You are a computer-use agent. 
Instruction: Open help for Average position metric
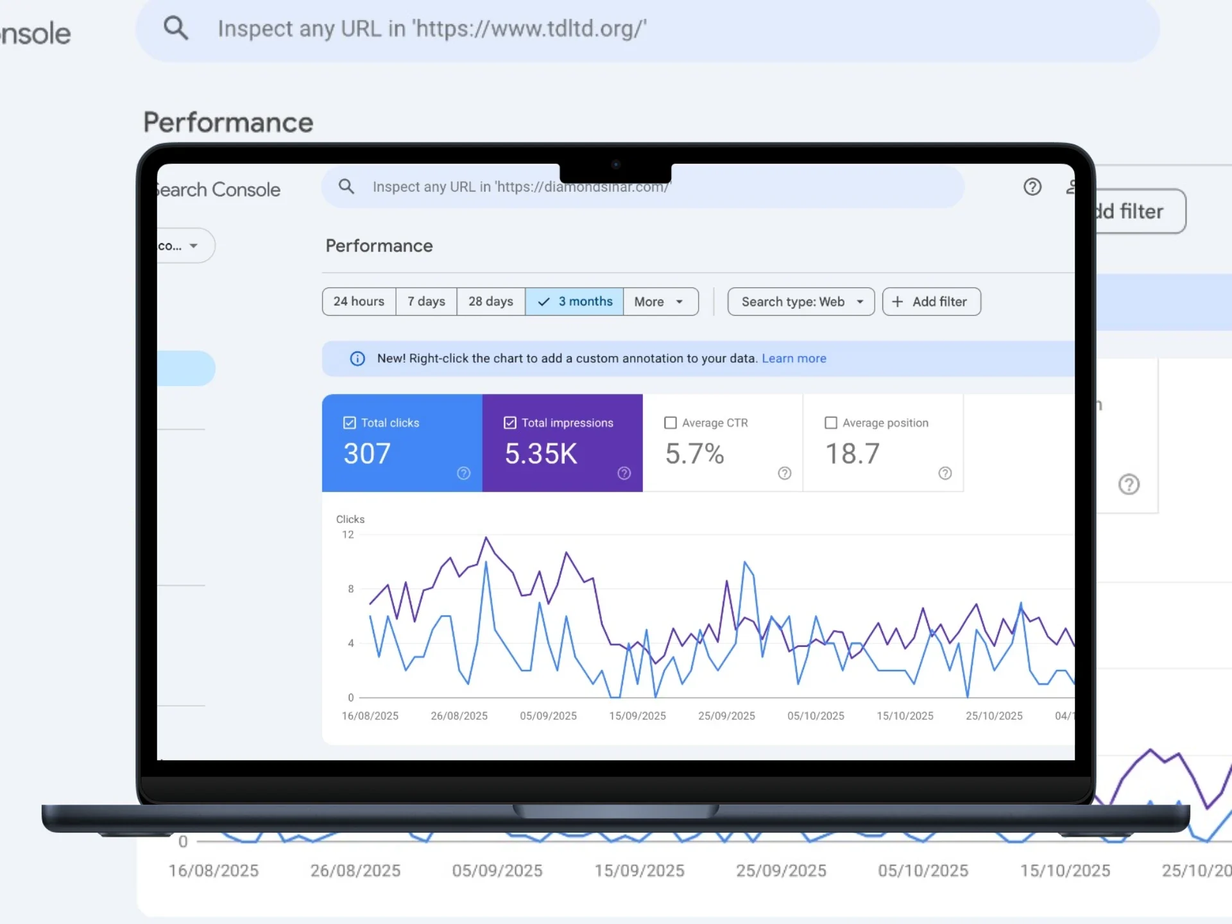click(x=945, y=474)
